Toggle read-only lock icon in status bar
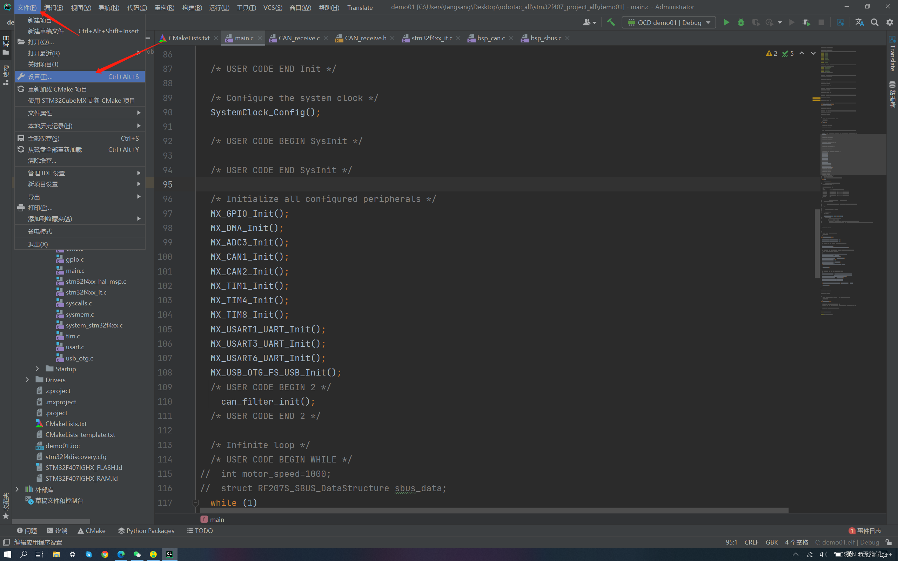This screenshot has width=898, height=561. pyautogui.click(x=888, y=542)
